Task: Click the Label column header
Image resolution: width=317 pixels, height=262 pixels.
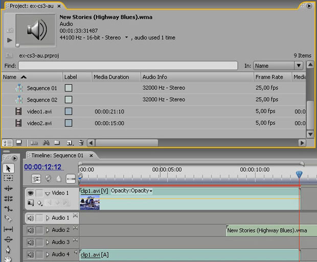Action: 77,77
